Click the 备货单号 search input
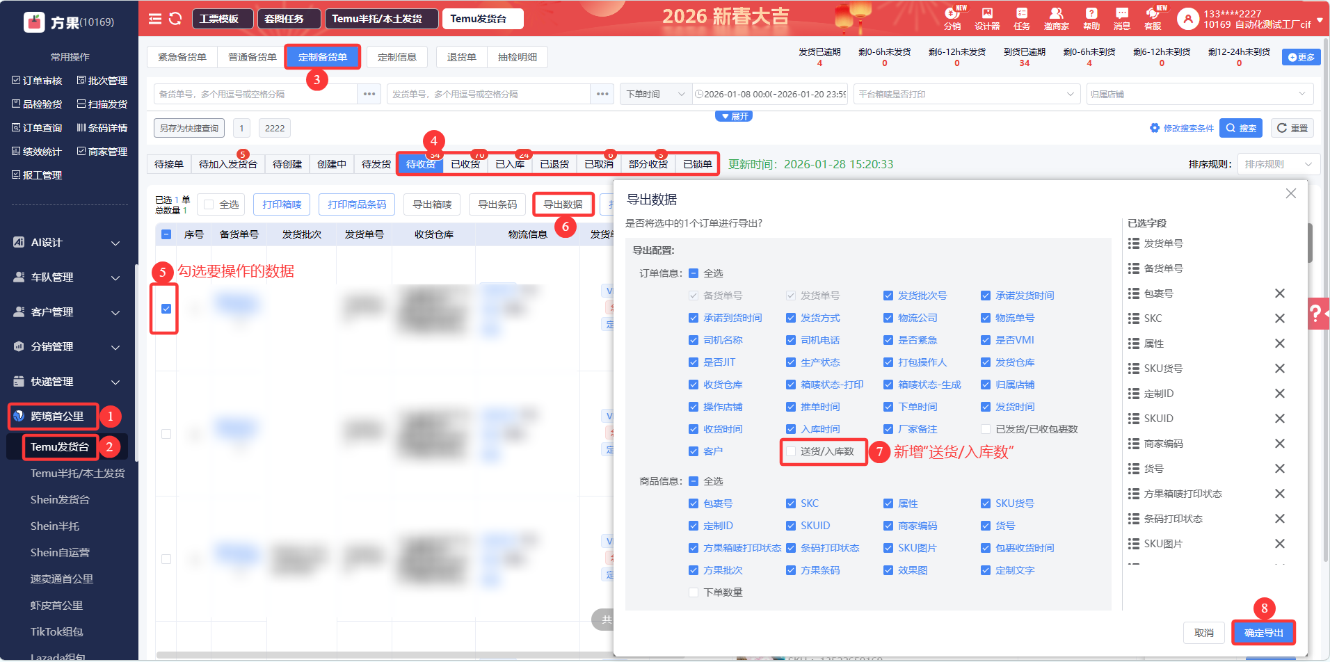The height and width of the screenshot is (662, 1330). (255, 94)
